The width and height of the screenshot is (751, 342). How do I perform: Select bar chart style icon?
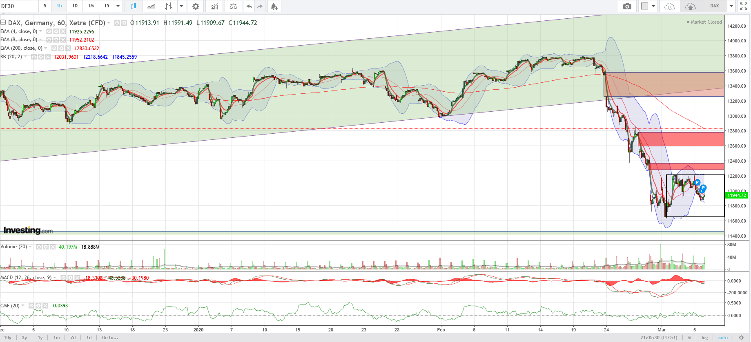tap(168, 6)
